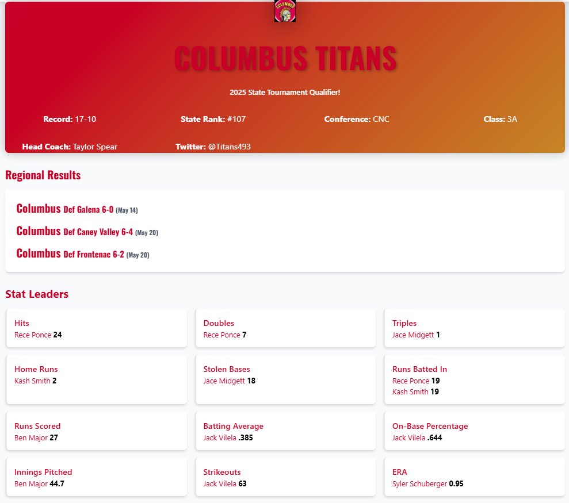Click '2025 State Tournament Qualifier!' text
This screenshot has height=503, width=569.
pyautogui.click(x=285, y=92)
